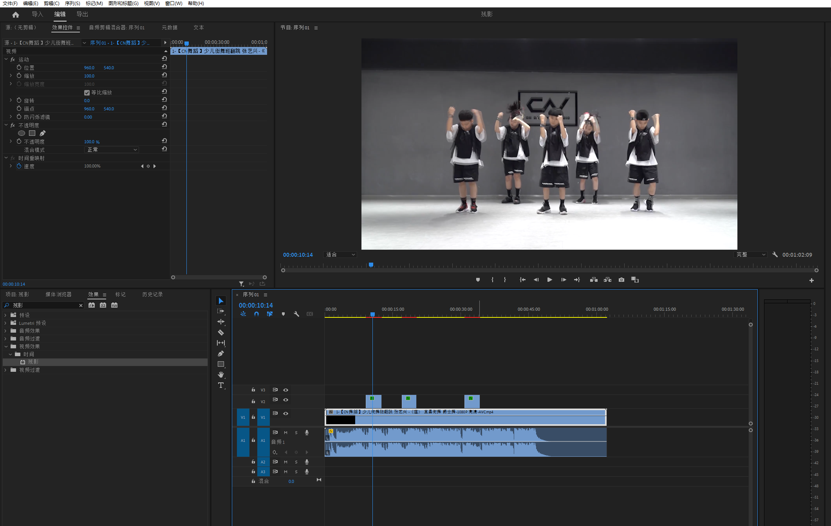Select the Type tool
Image resolution: width=831 pixels, height=526 pixels.
click(221, 385)
